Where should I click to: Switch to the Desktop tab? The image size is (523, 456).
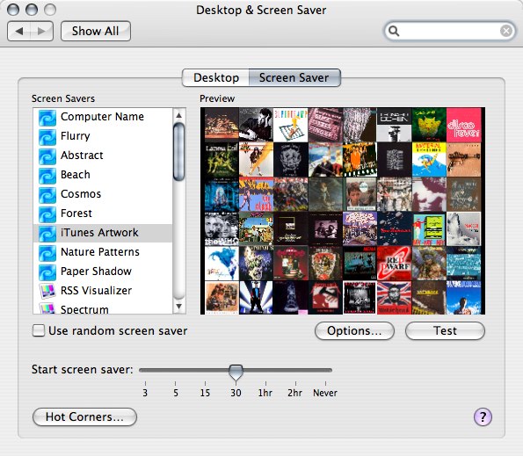216,77
